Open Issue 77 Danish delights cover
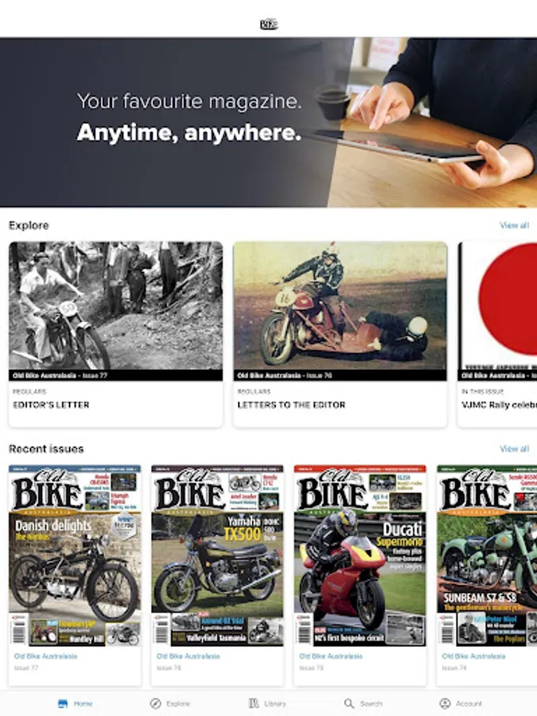This screenshot has width=537, height=716. (x=75, y=556)
